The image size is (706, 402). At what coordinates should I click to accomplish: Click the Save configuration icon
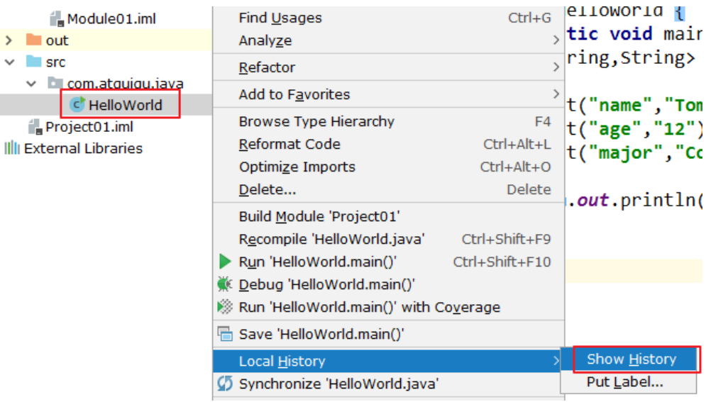click(225, 334)
